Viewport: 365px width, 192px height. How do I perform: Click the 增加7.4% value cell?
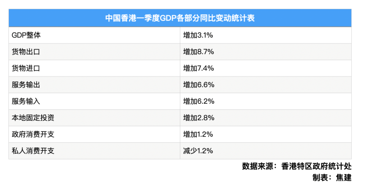pyautogui.click(x=266, y=68)
